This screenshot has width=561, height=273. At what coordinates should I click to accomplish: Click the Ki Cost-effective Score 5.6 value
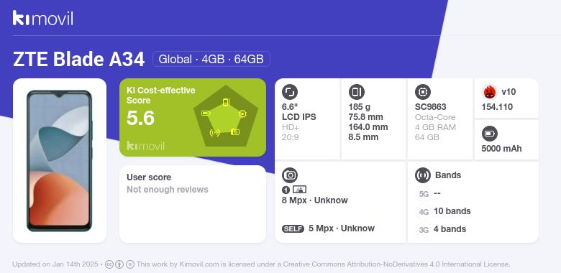(140, 118)
